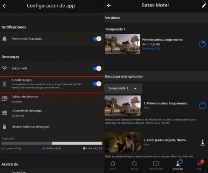Click the notifications bell icon

[4, 39]
